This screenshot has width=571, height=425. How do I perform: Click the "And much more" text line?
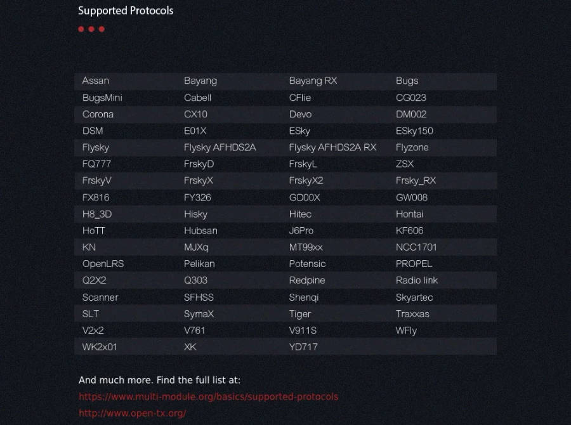(x=159, y=381)
